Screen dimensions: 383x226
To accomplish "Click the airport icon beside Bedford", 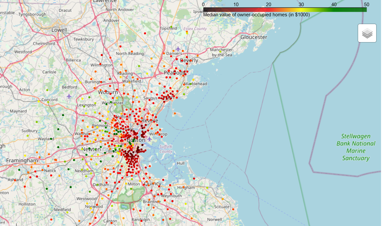I will [69, 96].
